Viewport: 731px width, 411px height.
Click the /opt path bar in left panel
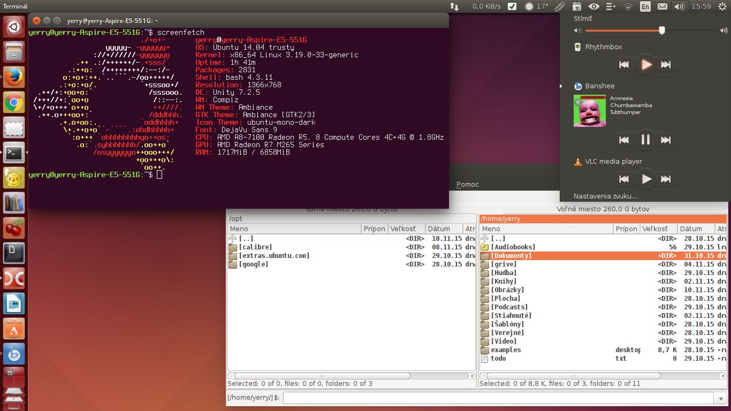351,219
